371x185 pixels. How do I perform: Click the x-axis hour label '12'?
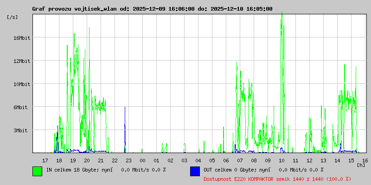click(x=309, y=160)
